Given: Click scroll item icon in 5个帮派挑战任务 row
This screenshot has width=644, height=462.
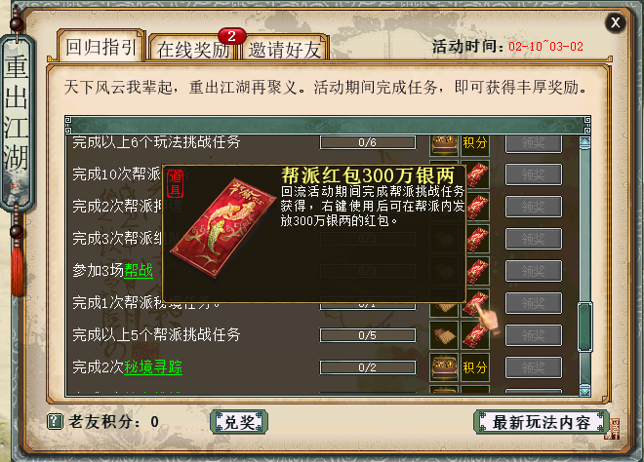Looking at the screenshot, I should click(x=444, y=335).
